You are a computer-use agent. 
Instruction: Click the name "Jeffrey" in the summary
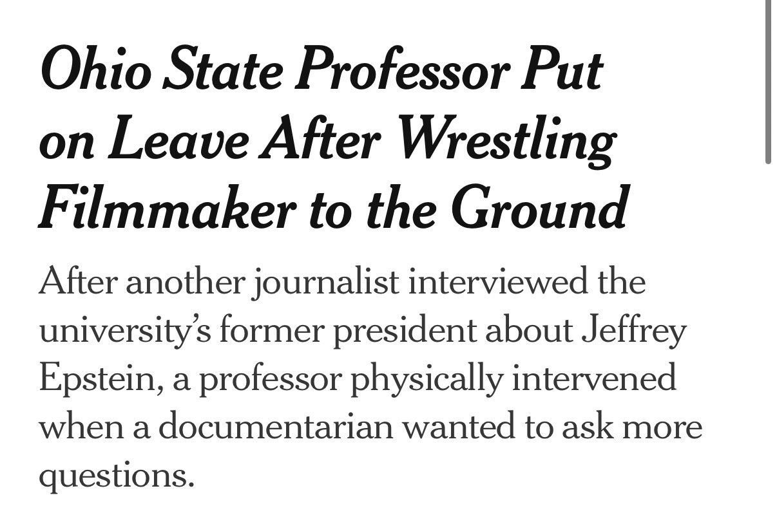point(634,330)
